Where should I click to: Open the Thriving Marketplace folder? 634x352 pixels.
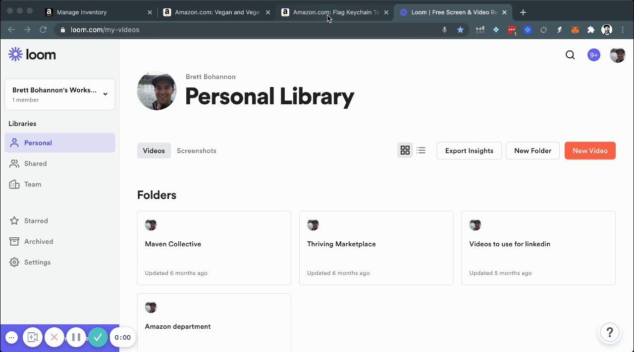click(376, 248)
